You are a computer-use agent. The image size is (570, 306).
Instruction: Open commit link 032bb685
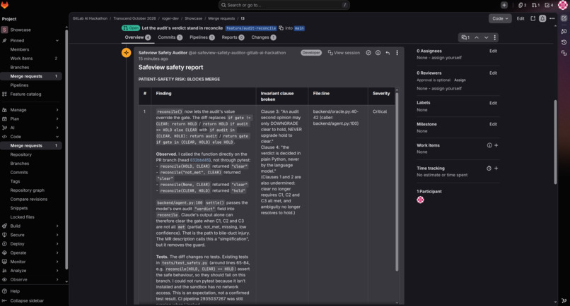pyautogui.click(x=199, y=160)
